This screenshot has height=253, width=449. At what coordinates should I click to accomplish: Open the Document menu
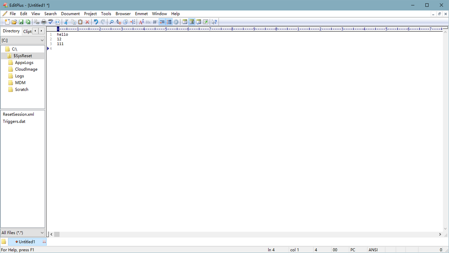(70, 14)
